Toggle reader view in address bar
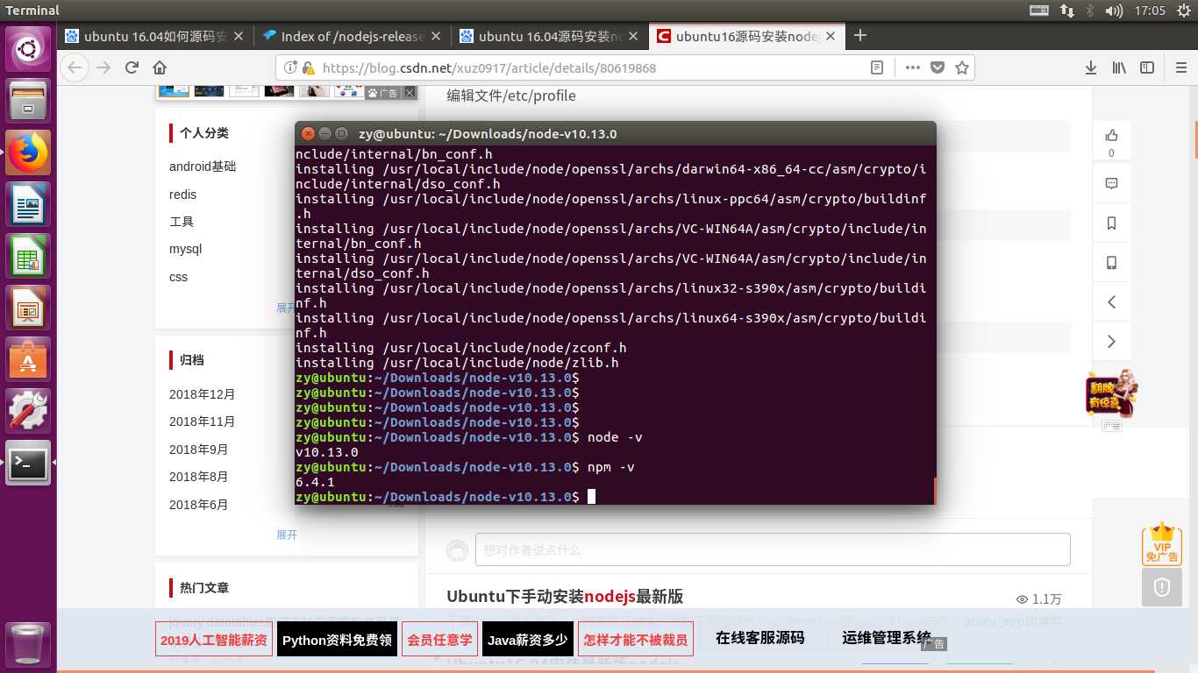Screen dimensions: 1198x673 [877, 67]
